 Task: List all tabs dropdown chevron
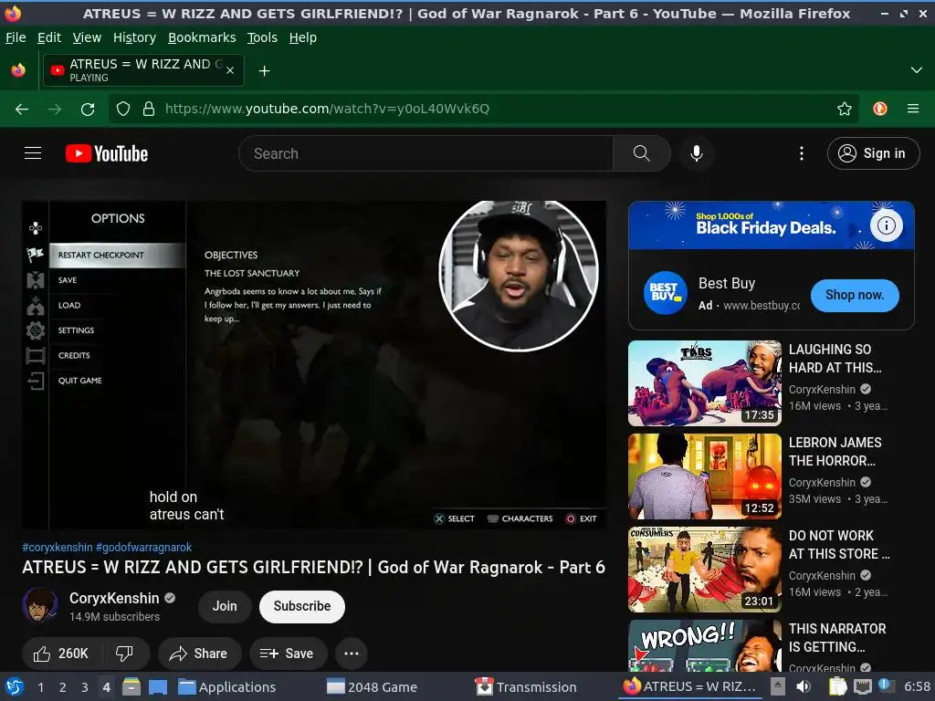917,70
